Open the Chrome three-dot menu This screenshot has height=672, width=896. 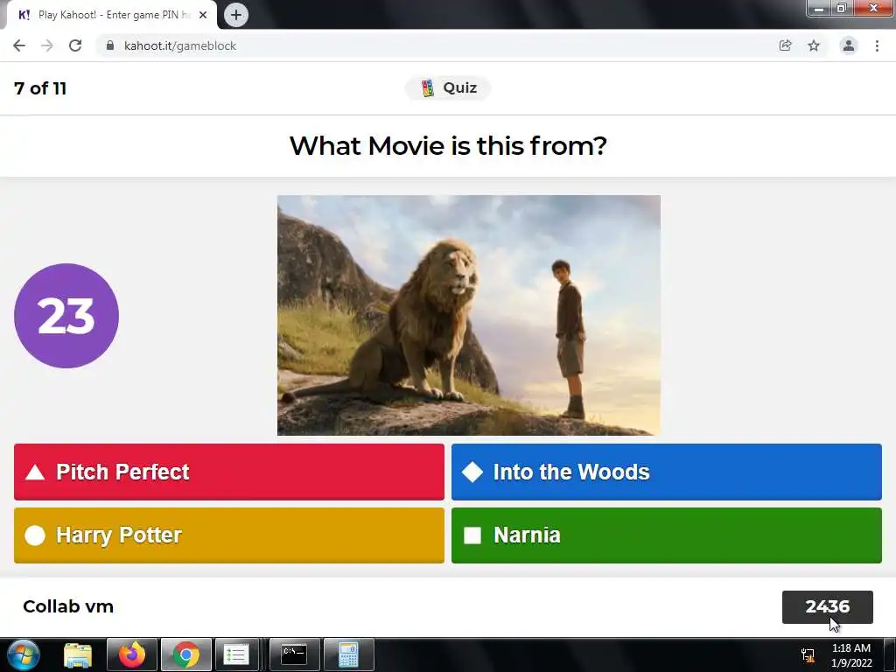(877, 45)
